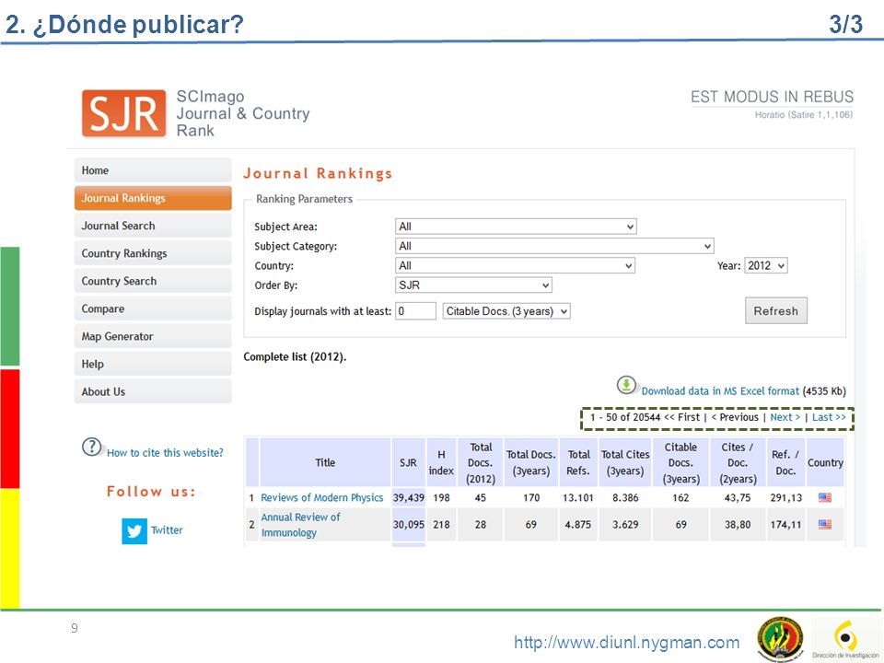Click the Next > pagination link

(x=785, y=417)
